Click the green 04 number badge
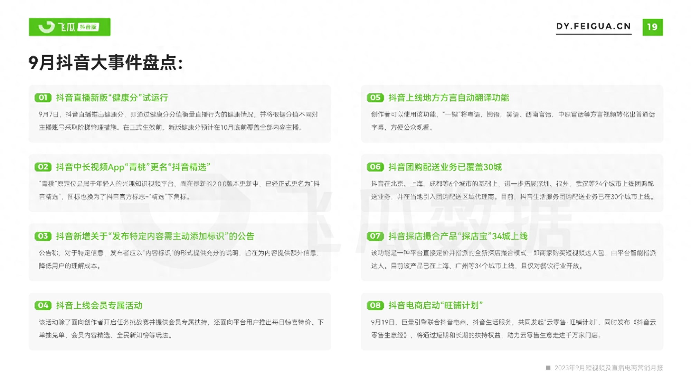691x389 pixels. [x=43, y=306]
